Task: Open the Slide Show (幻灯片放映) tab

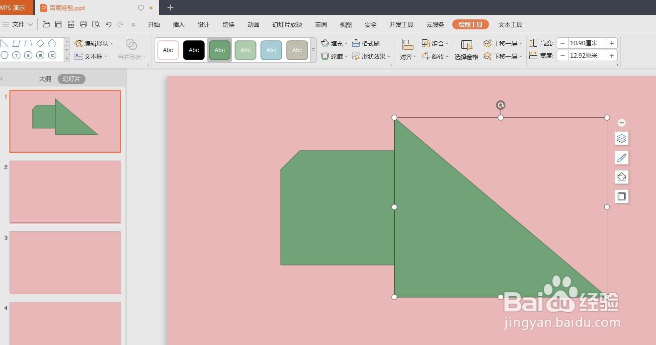Action: (x=287, y=24)
